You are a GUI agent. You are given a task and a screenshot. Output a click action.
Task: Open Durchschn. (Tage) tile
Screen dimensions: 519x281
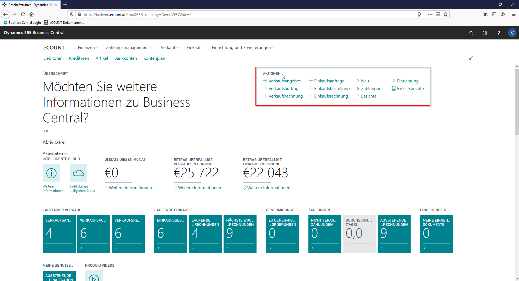point(360,234)
